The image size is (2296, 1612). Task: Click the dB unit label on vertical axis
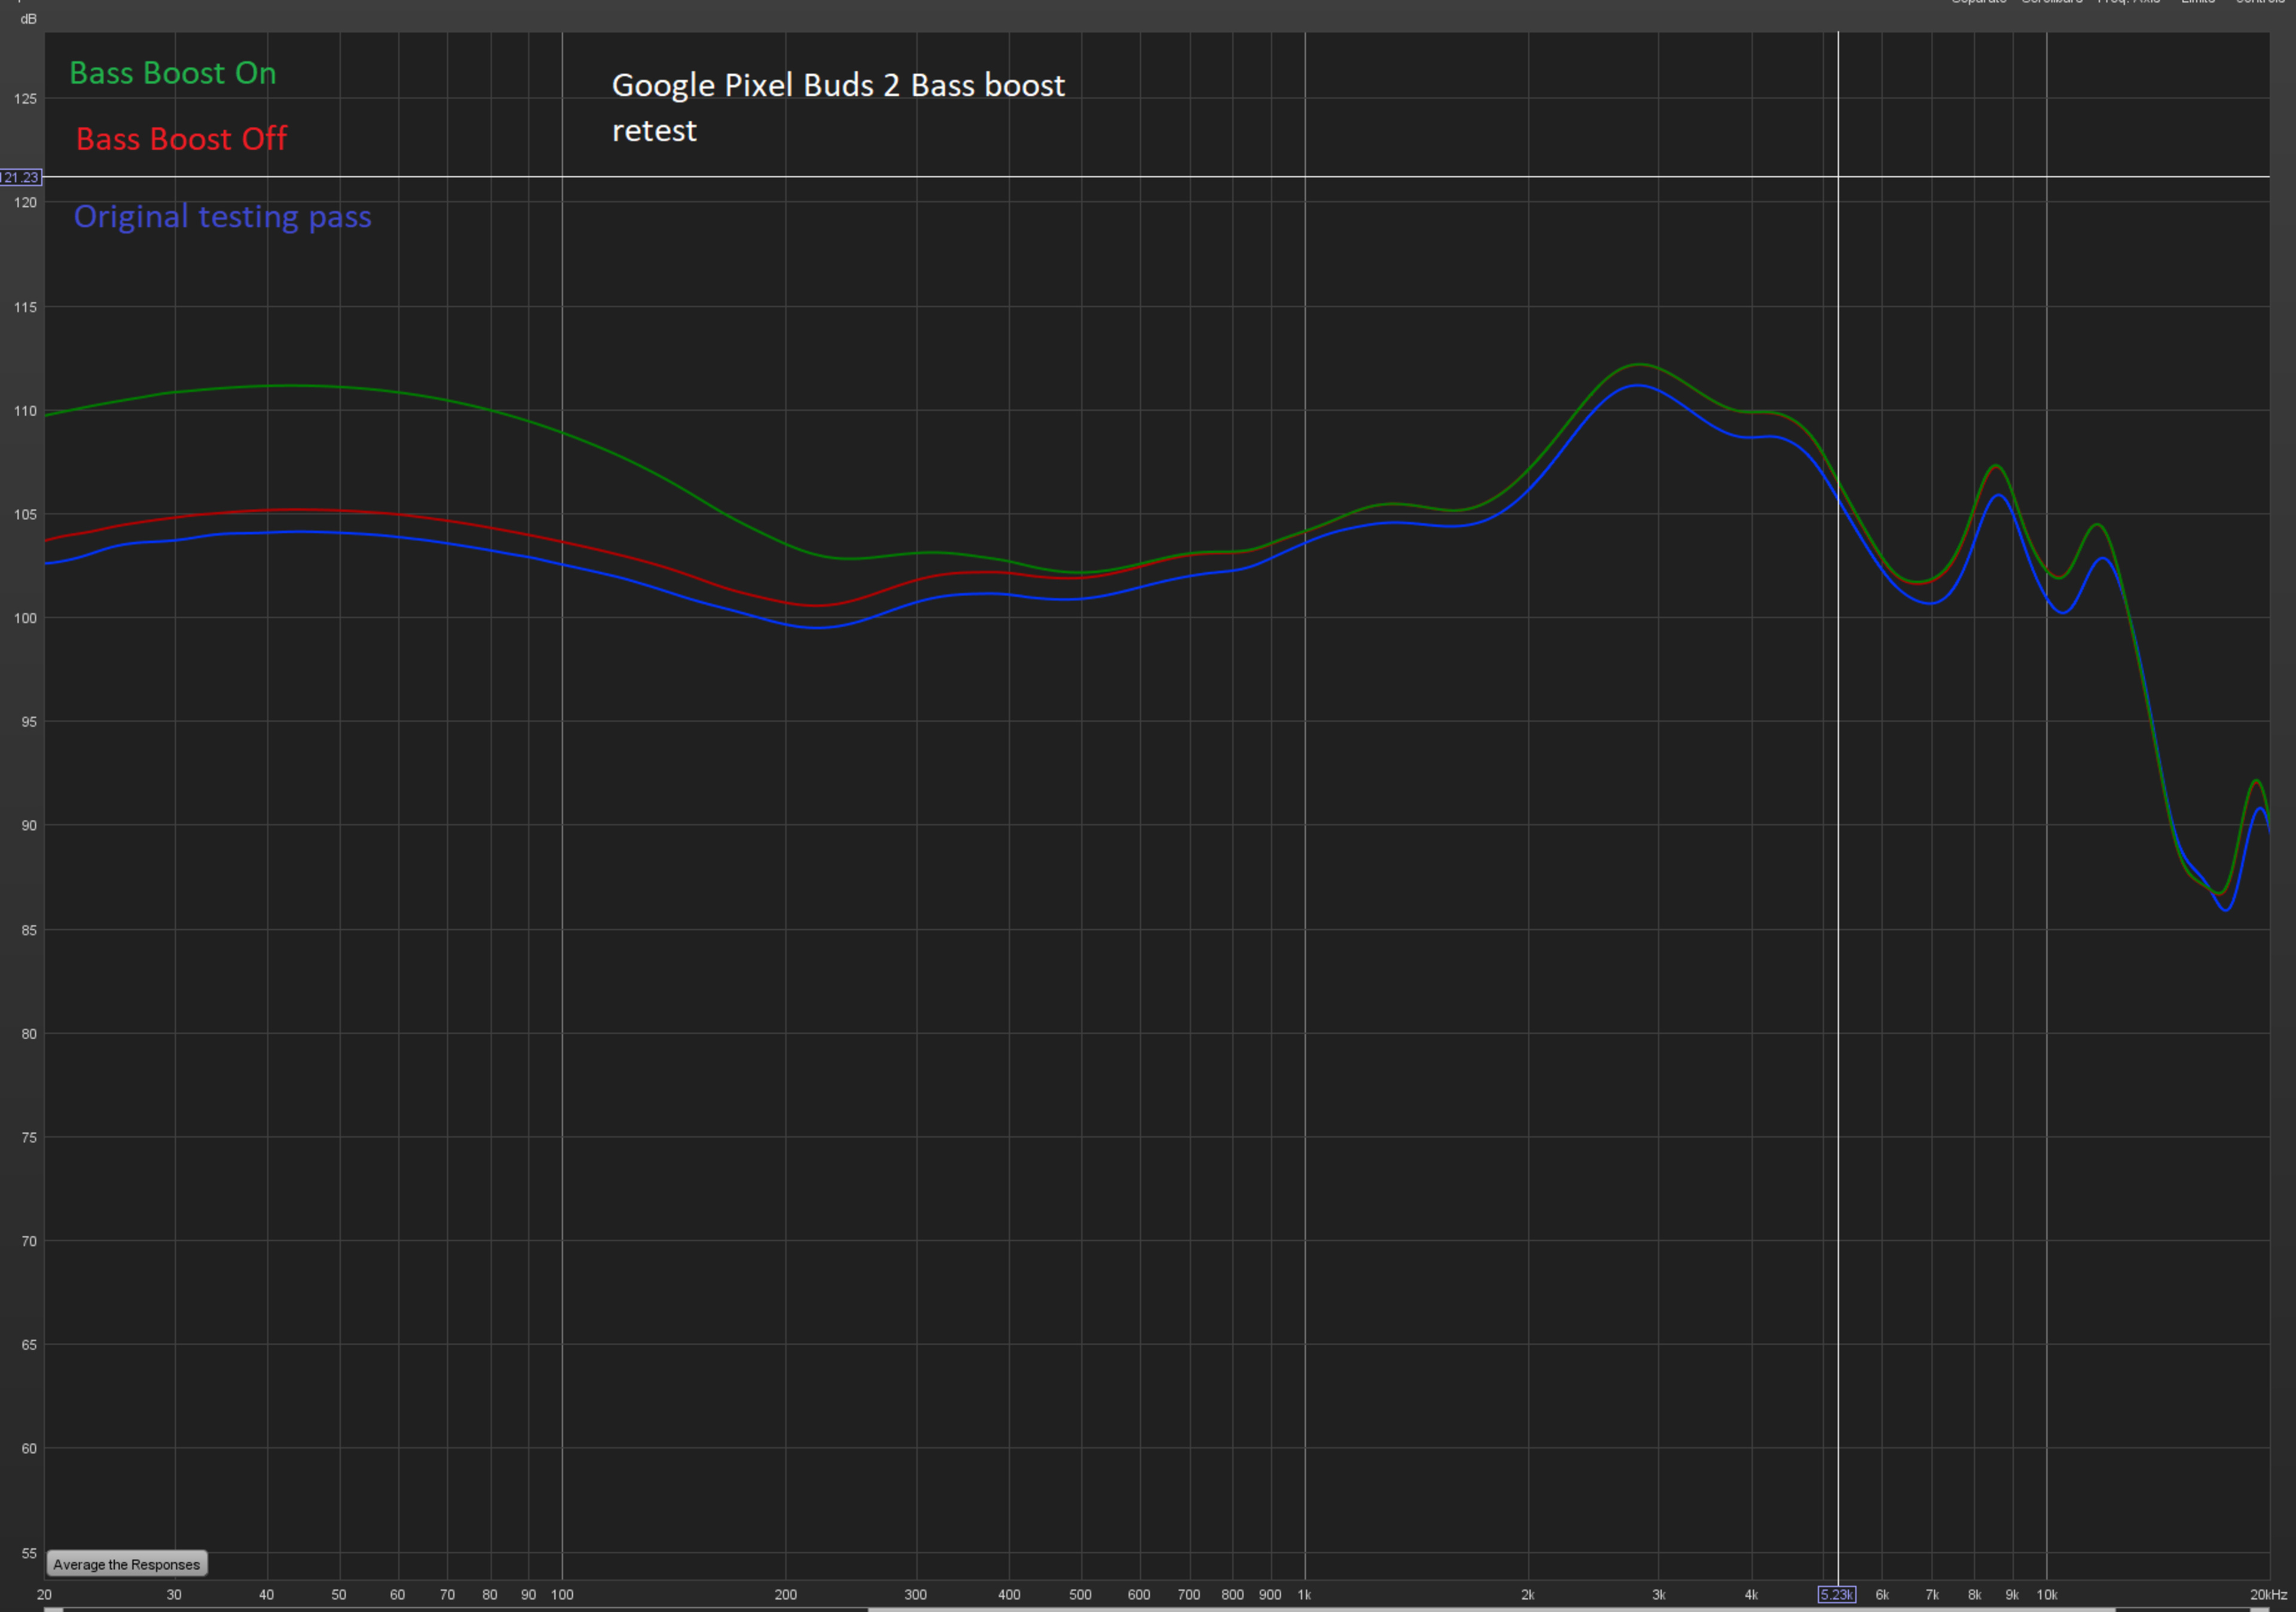coord(28,19)
